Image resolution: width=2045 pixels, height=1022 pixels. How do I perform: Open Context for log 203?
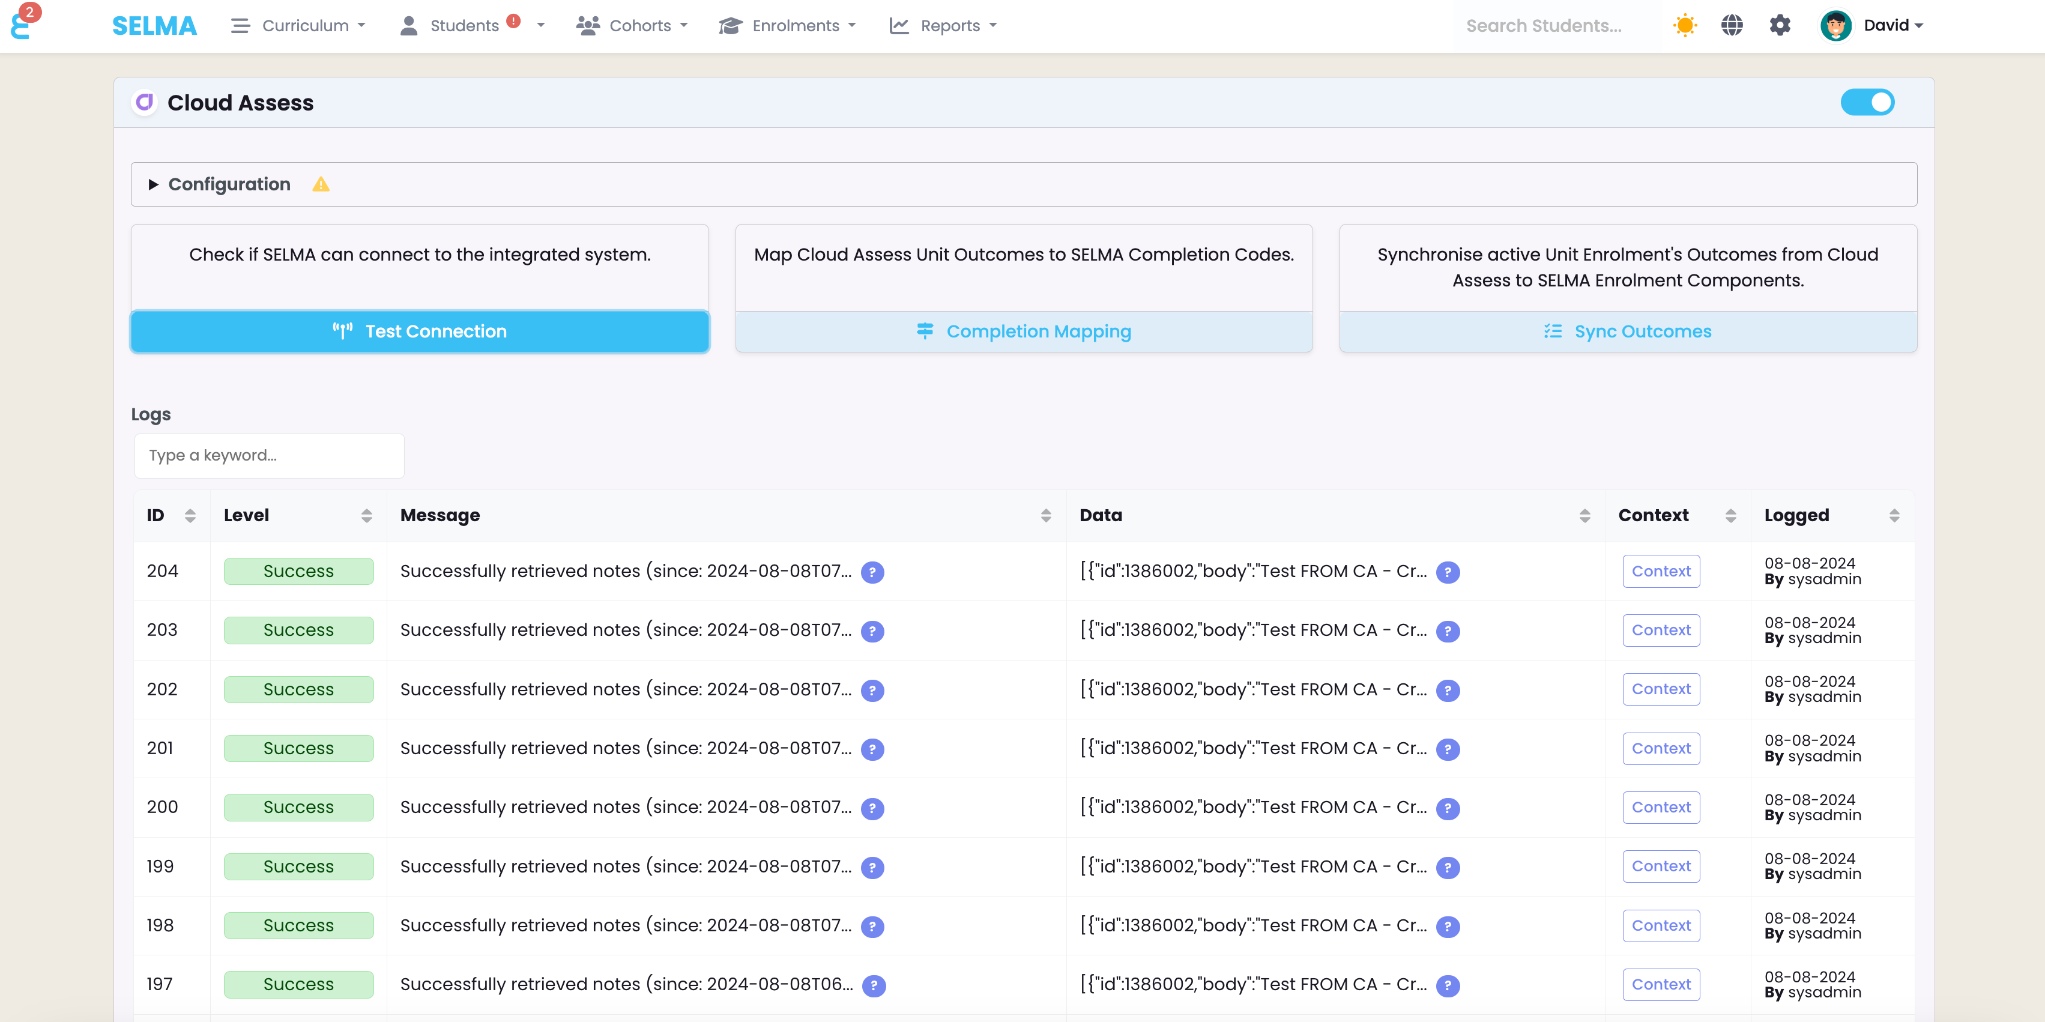pyautogui.click(x=1661, y=630)
